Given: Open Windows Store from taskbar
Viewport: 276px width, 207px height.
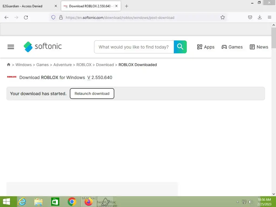Looking at the screenshot, I should 55,202.
